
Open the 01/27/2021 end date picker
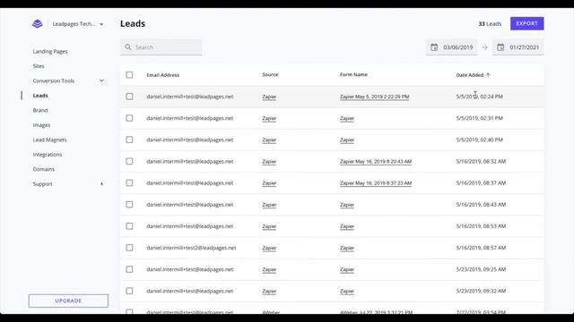pos(517,47)
